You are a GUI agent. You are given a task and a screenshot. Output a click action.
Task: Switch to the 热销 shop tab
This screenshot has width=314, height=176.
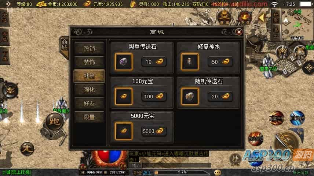point(89,49)
